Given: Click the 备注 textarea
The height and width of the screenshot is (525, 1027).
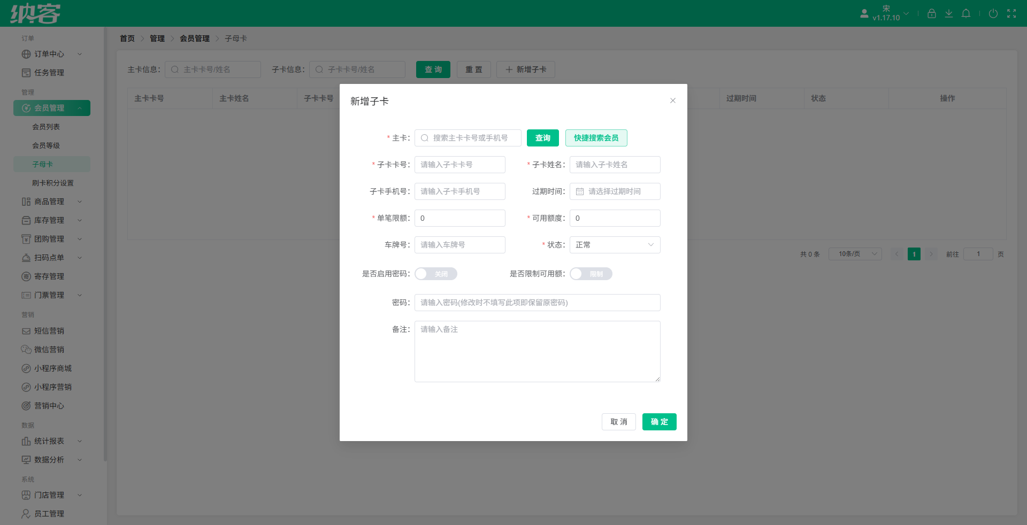Looking at the screenshot, I should (537, 351).
